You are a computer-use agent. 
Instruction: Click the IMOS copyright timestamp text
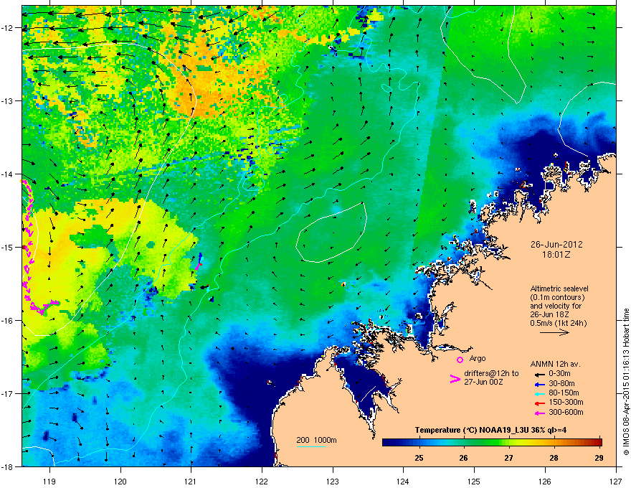coord(626,382)
